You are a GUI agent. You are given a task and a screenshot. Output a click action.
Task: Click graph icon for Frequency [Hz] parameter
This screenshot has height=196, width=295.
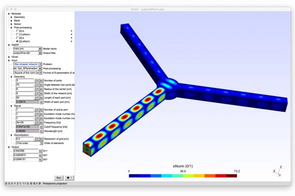(41, 122)
